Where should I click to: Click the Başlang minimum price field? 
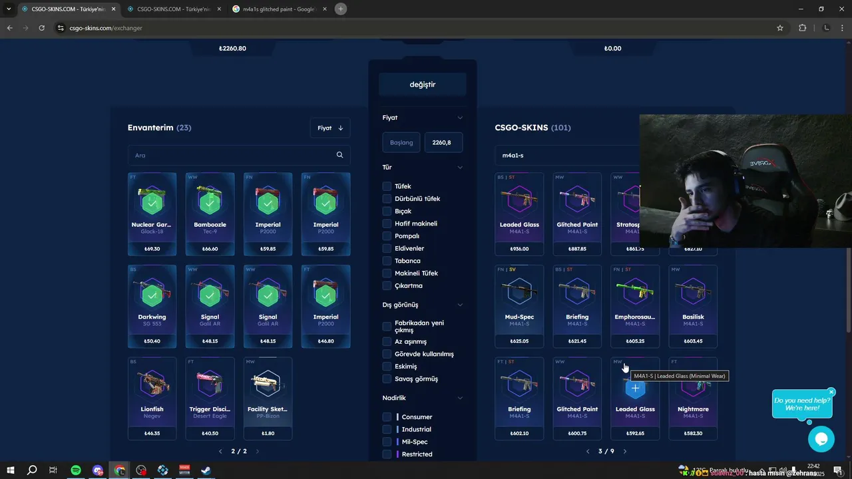[401, 142]
